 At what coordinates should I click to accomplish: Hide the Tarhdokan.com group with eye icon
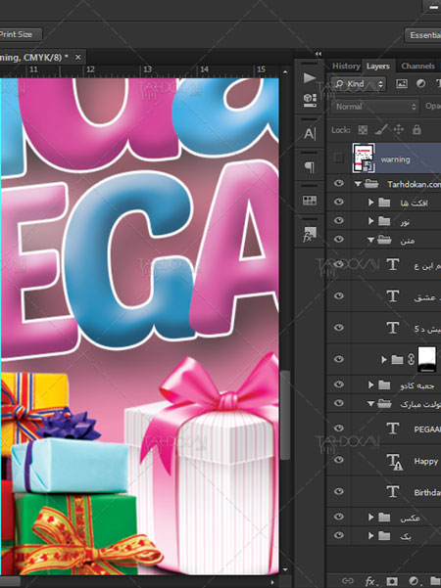338,183
